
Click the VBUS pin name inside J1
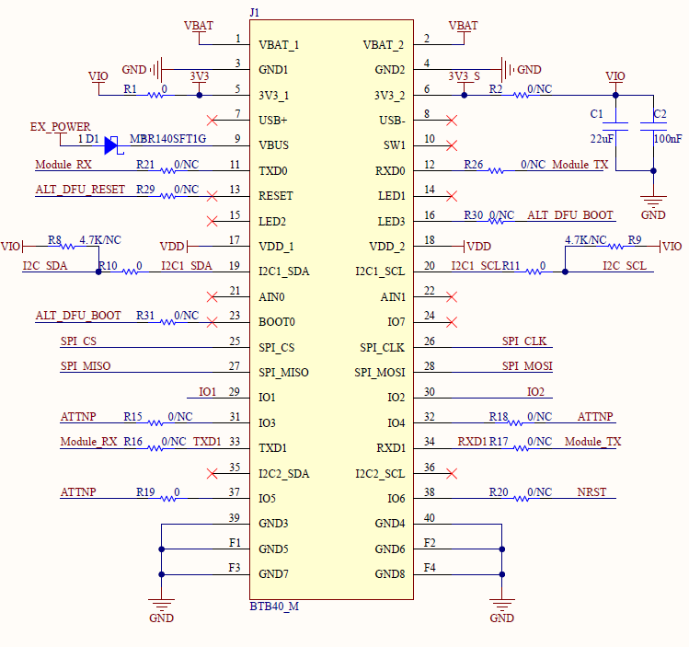click(274, 145)
